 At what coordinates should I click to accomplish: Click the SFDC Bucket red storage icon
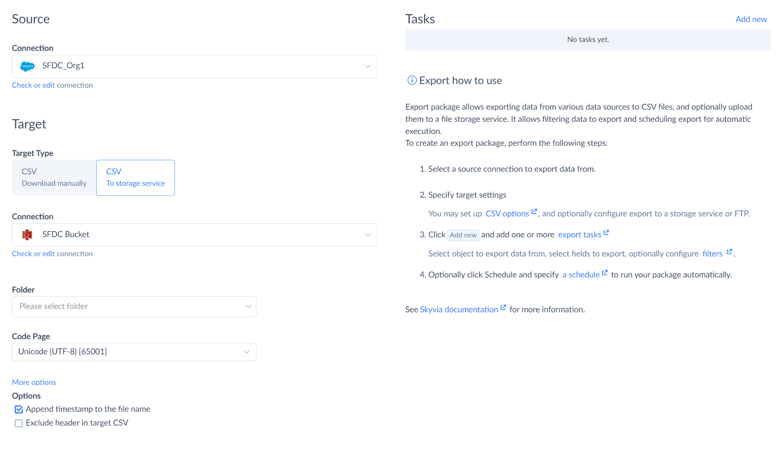click(27, 235)
